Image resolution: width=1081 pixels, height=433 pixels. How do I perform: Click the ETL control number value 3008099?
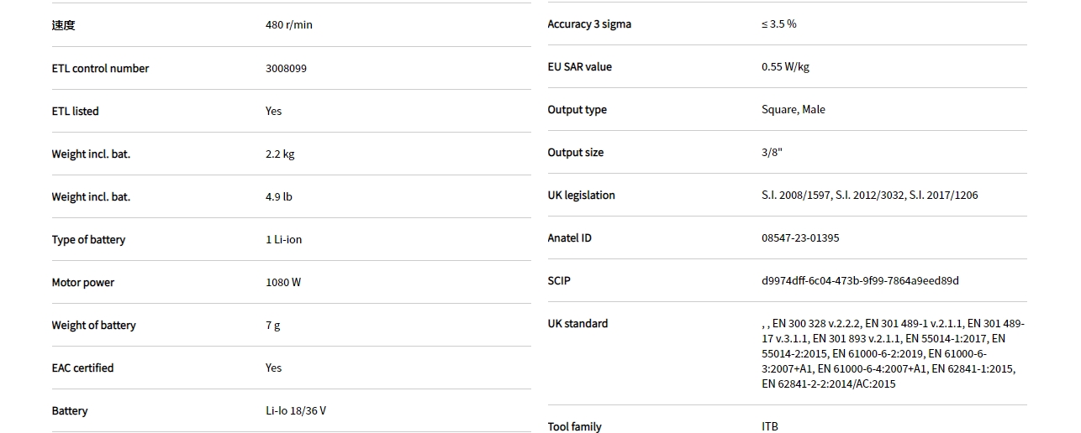[x=286, y=69]
